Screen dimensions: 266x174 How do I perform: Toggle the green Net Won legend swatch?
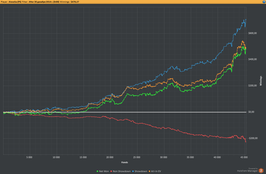click(x=97, y=171)
